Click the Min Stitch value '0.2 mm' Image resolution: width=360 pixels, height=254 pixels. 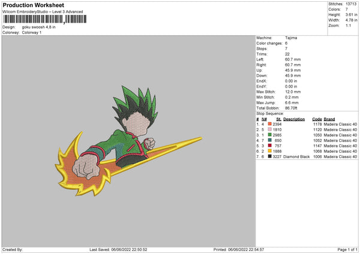tap(292, 97)
